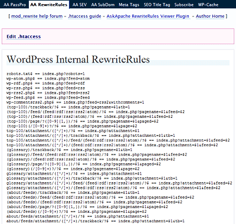This screenshot has width=236, height=224.
Task: Go to the Author Home link
Action: coord(210,16)
